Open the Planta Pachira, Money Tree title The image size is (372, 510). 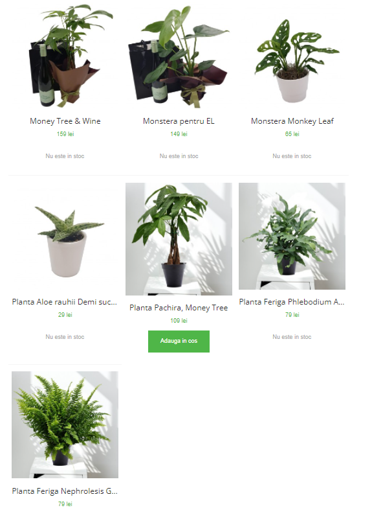pyautogui.click(x=179, y=308)
